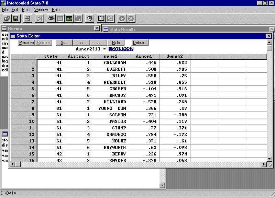This screenshot has width=275, height=198.
Task: Open the Do-file Editor pencil icon
Action: (x=89, y=19)
